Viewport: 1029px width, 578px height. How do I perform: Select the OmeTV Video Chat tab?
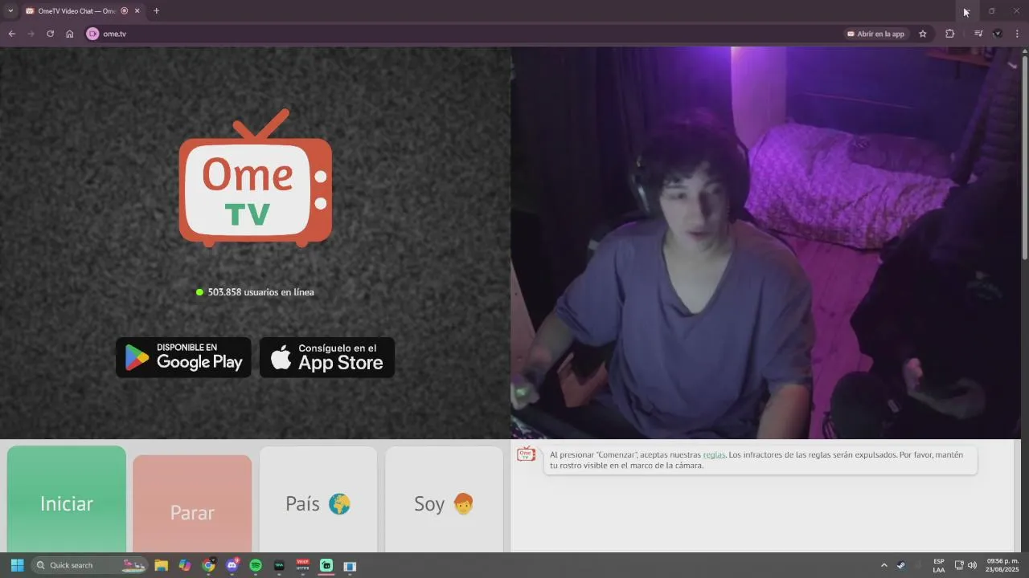pyautogui.click(x=83, y=11)
